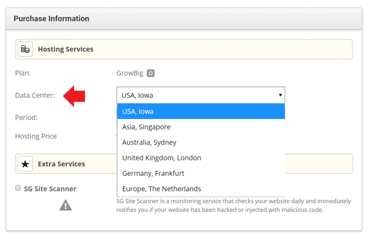The width and height of the screenshot is (368, 238).
Task: Enable the SG Site Scanner checkbox
Action: pos(18,188)
